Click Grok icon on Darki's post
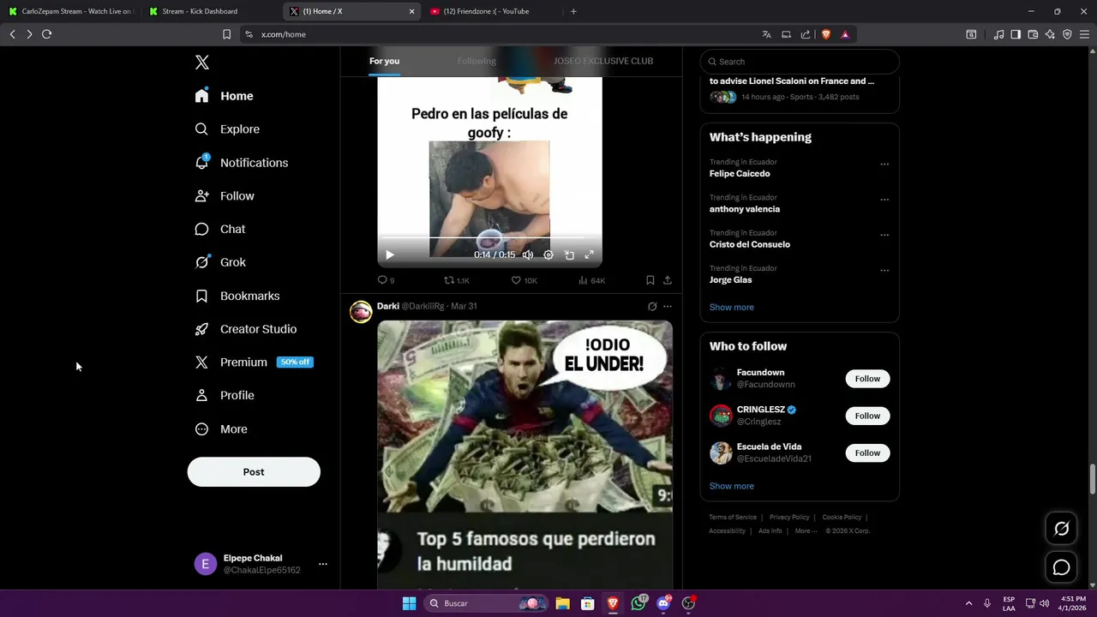The width and height of the screenshot is (1097, 617). (652, 306)
